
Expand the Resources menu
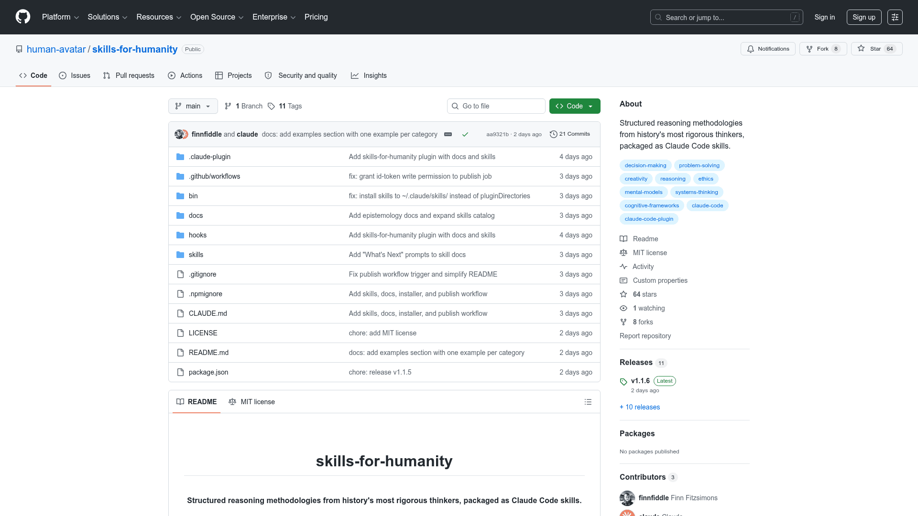pos(159,17)
